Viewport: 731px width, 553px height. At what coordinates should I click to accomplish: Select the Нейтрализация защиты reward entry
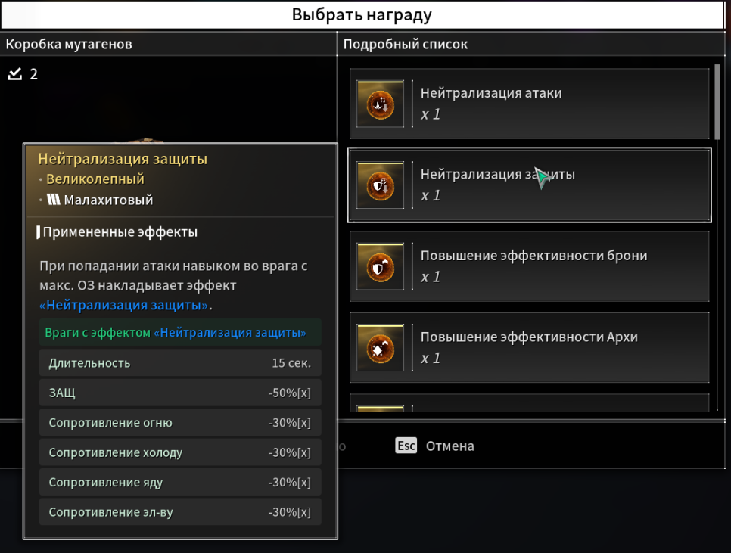(x=529, y=185)
